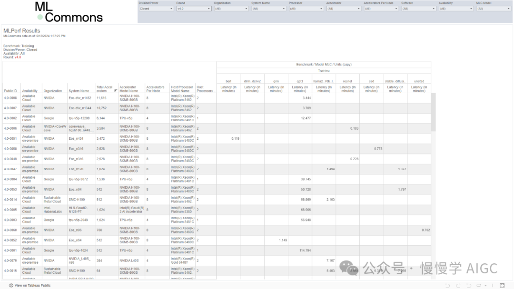Viewport: 514px width, 289px height.
Task: Click the ssd column header
Action: (x=371, y=81)
